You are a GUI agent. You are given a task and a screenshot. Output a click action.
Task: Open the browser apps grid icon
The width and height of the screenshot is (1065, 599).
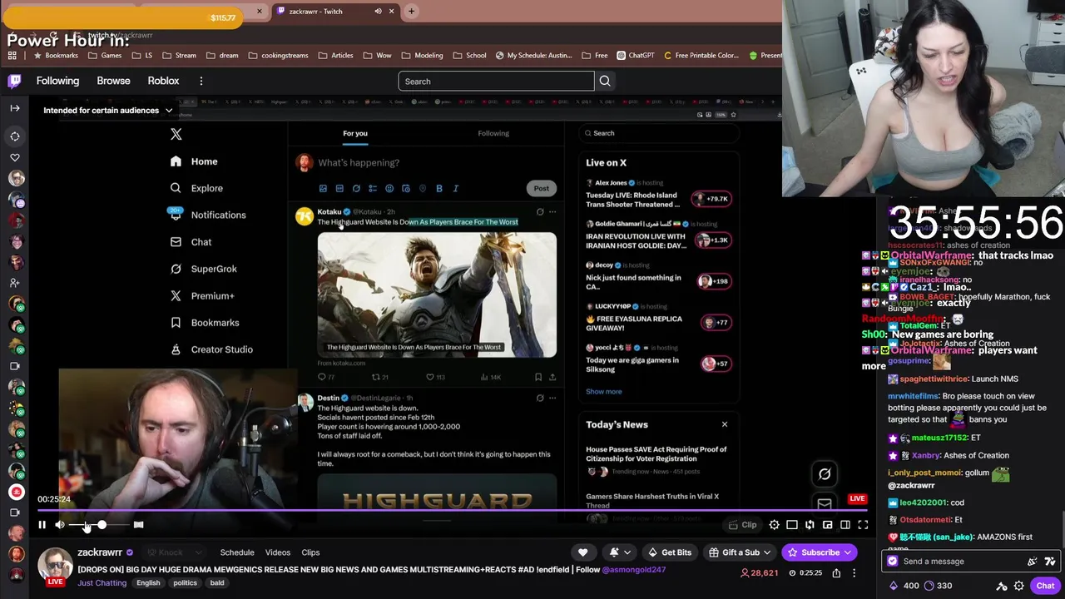tap(12, 55)
